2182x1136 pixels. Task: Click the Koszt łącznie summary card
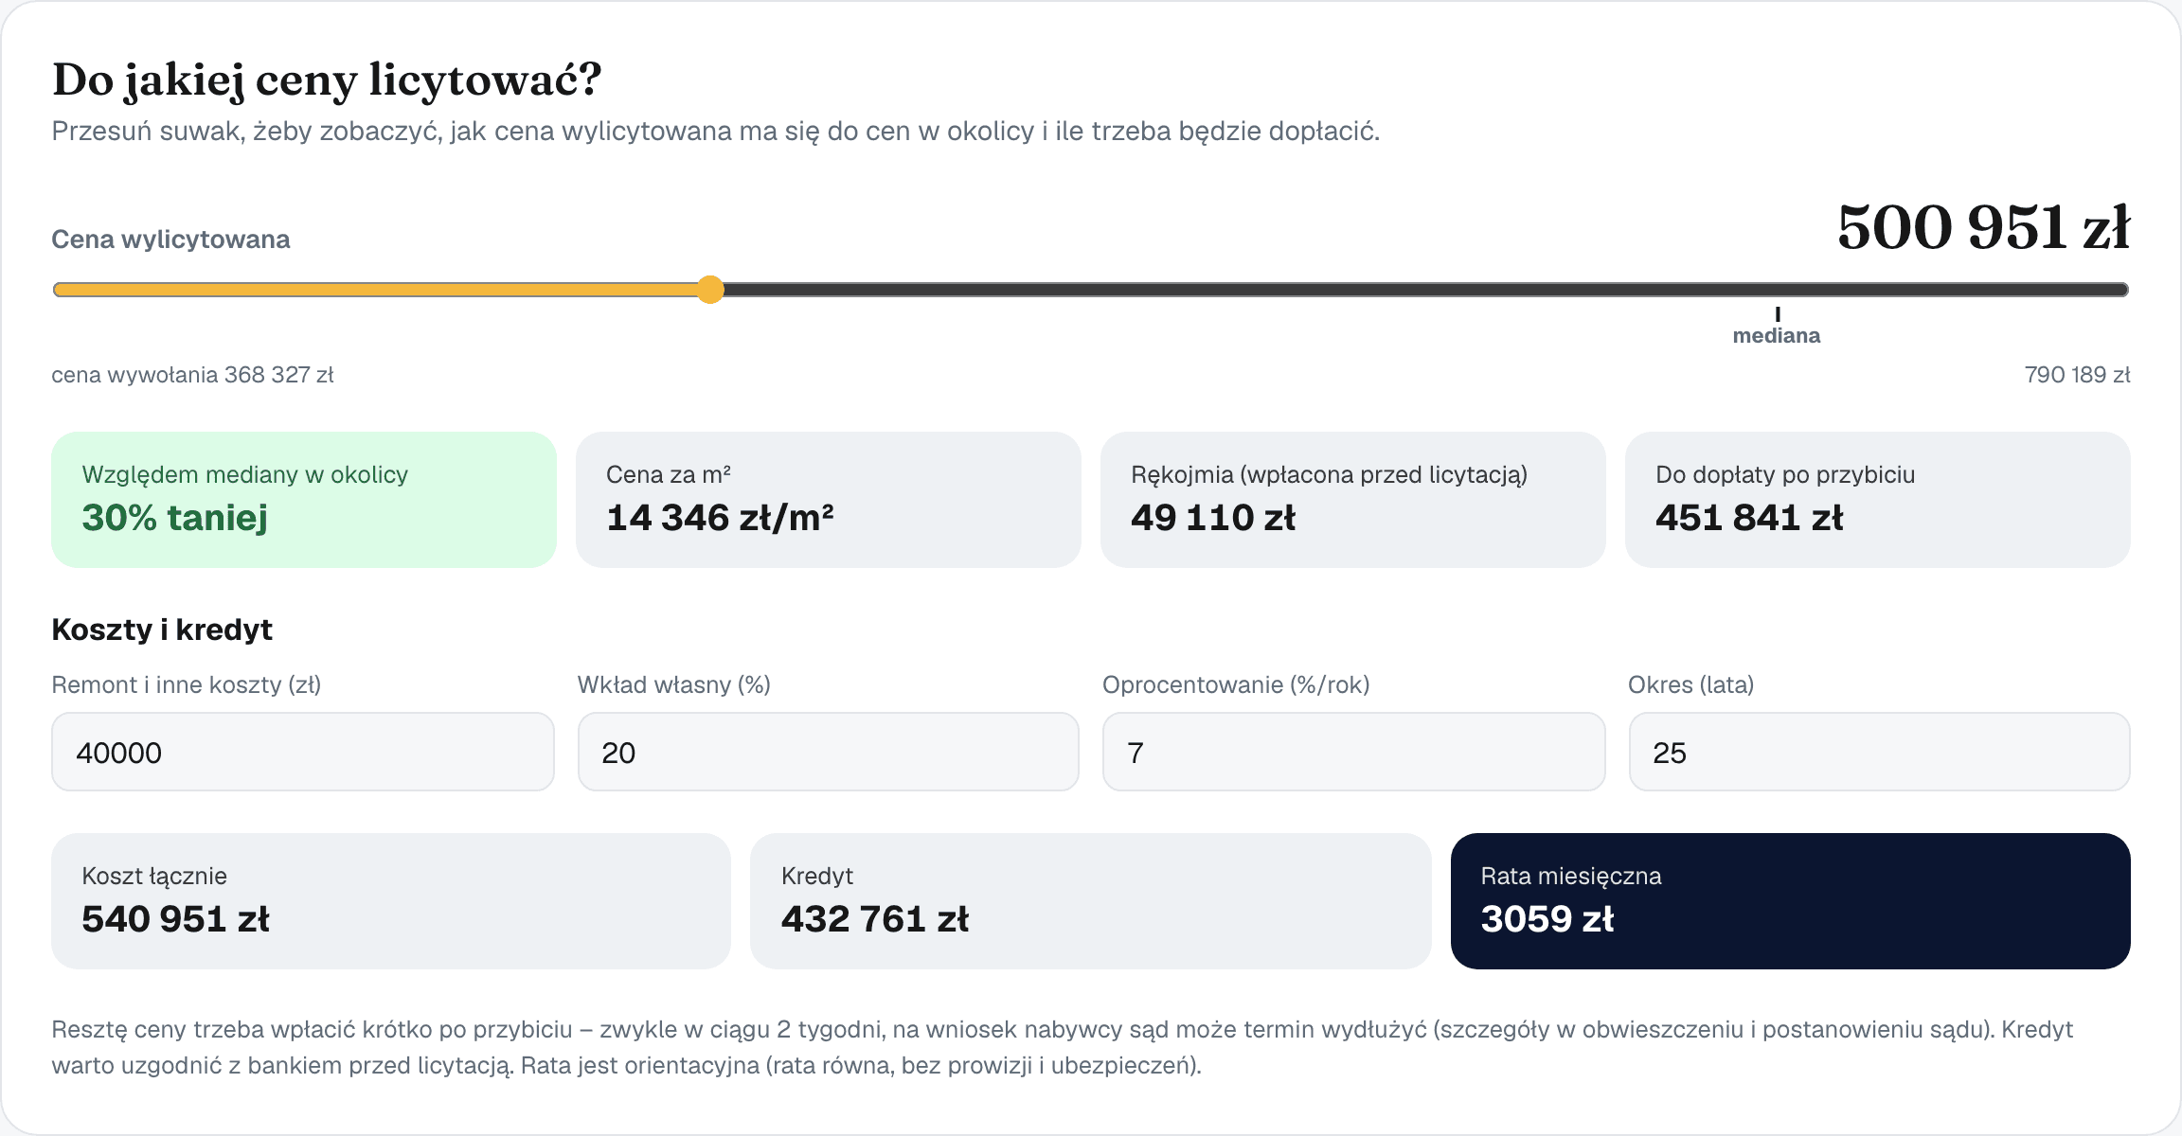point(391,901)
